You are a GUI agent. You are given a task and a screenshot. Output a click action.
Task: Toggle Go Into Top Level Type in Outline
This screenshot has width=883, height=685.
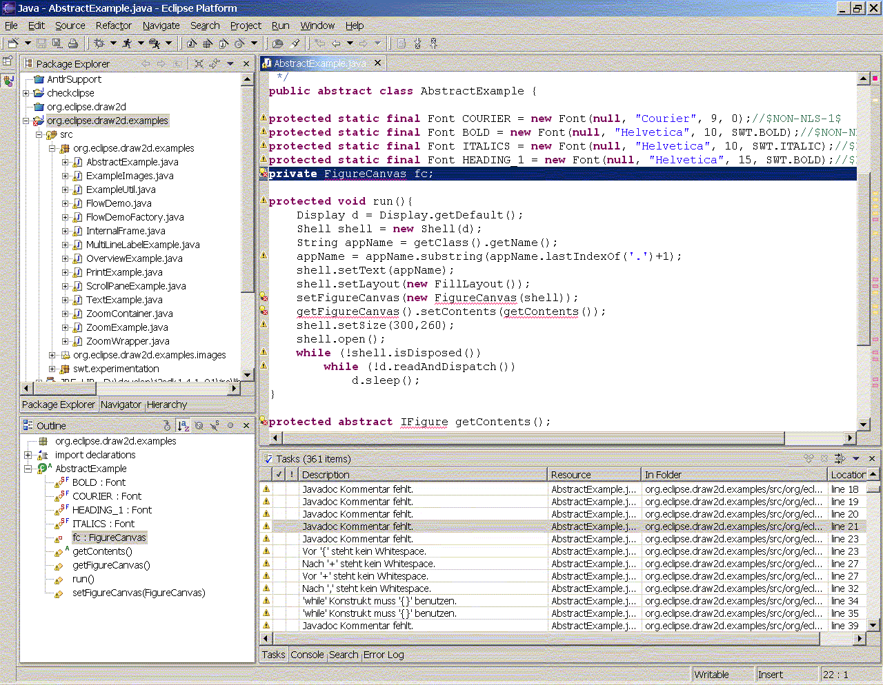tap(167, 426)
